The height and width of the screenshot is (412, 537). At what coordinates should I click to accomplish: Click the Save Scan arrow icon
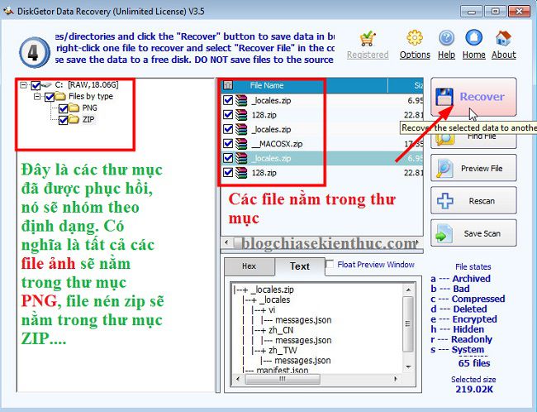444,233
